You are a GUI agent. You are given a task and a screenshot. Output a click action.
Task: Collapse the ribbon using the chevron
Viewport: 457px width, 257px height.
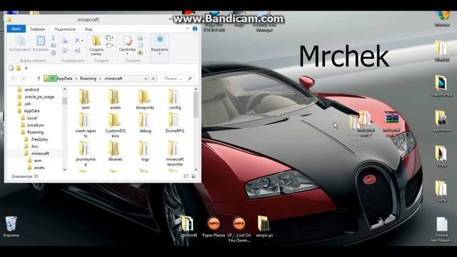[187, 29]
